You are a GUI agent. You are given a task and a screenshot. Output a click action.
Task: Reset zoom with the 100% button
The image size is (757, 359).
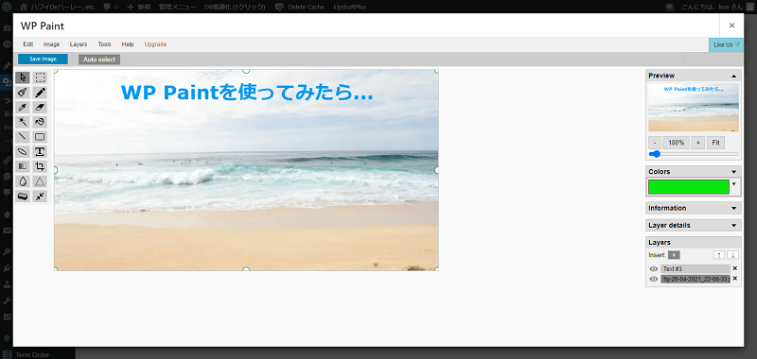tap(676, 143)
